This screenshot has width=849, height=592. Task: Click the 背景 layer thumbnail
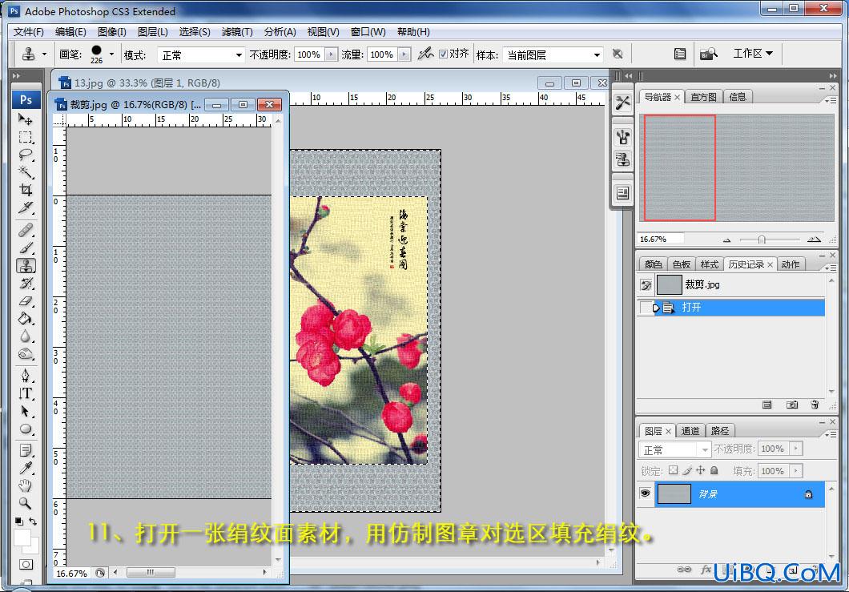point(674,494)
